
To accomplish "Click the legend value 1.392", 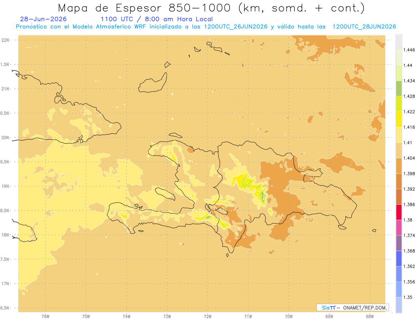I will (x=409, y=189).
